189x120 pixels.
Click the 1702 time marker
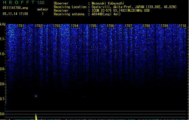pyautogui.click(x=38, y=26)
